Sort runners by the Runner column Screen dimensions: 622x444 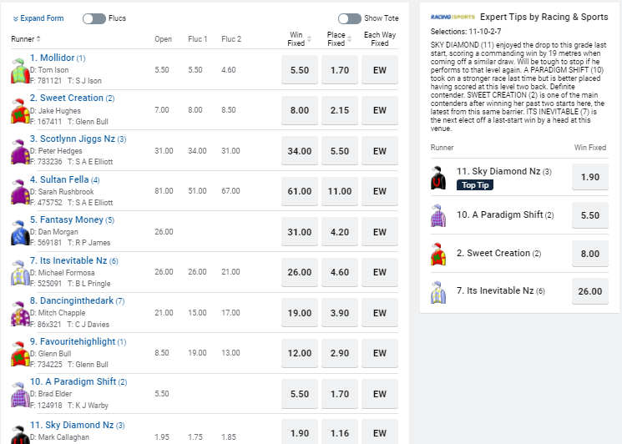pos(26,39)
